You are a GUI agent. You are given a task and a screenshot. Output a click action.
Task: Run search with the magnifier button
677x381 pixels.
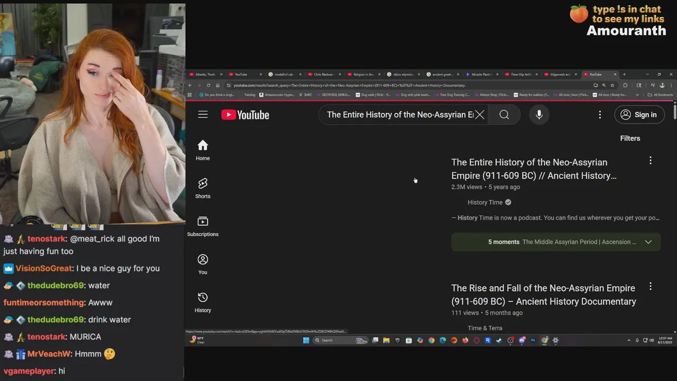(504, 115)
